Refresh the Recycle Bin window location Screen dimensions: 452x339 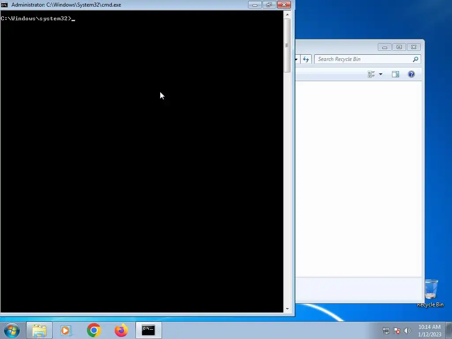(306, 60)
